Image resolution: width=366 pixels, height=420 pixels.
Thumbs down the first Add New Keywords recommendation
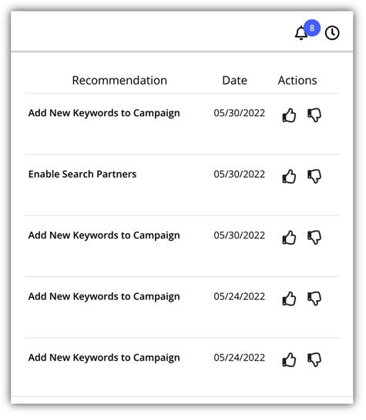coord(314,115)
